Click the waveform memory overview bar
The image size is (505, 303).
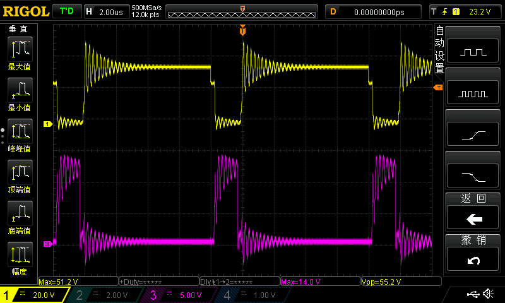click(242, 13)
